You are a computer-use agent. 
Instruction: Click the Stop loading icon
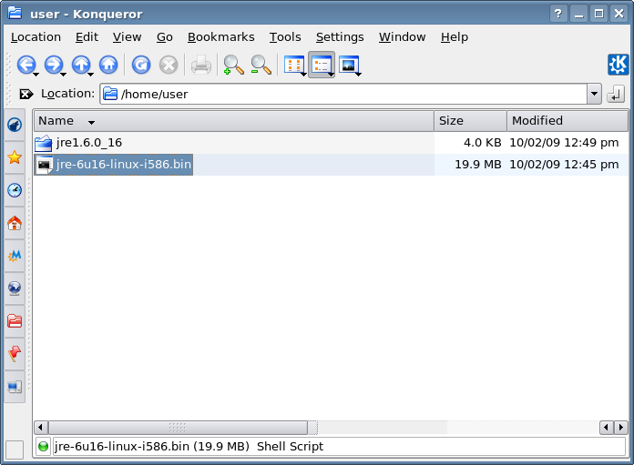(169, 65)
